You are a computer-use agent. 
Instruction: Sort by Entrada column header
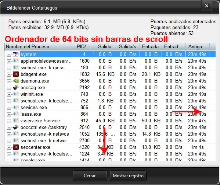[151, 46]
